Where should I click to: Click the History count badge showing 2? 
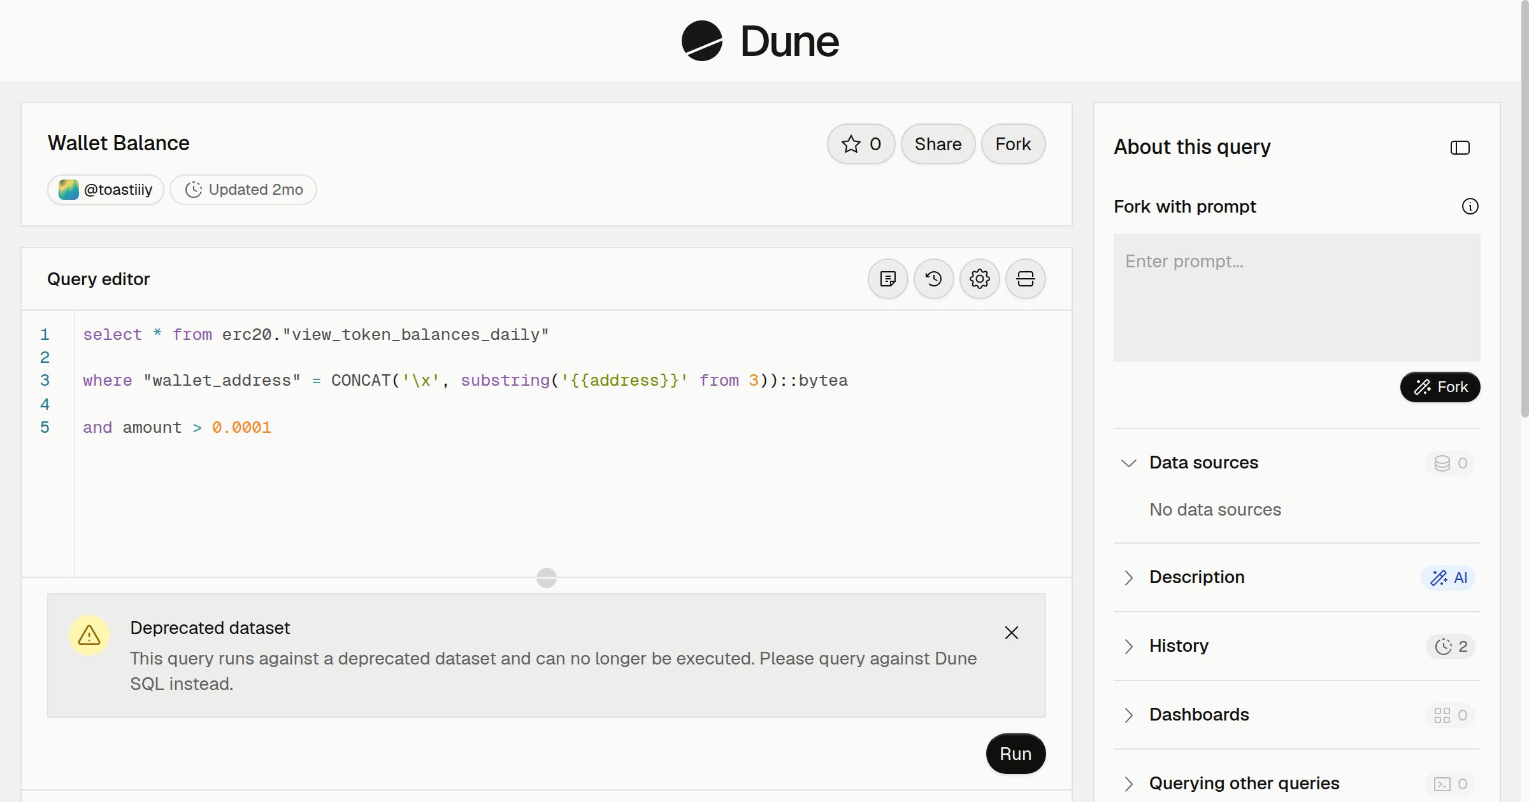pos(1451,646)
